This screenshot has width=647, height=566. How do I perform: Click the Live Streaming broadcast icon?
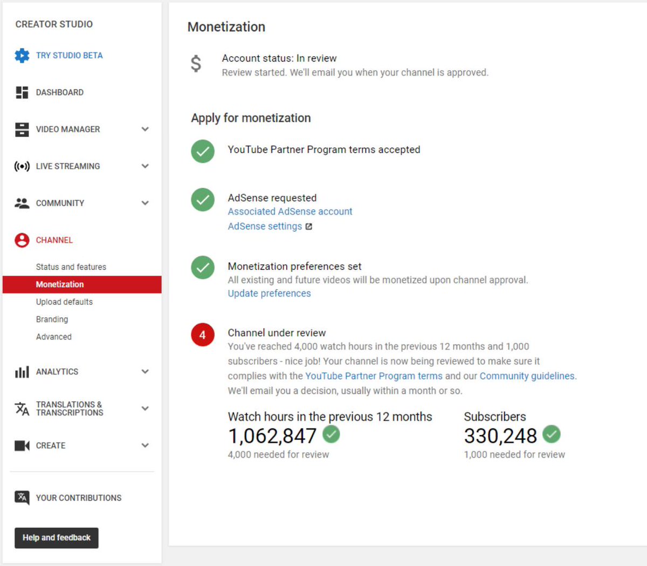22,166
